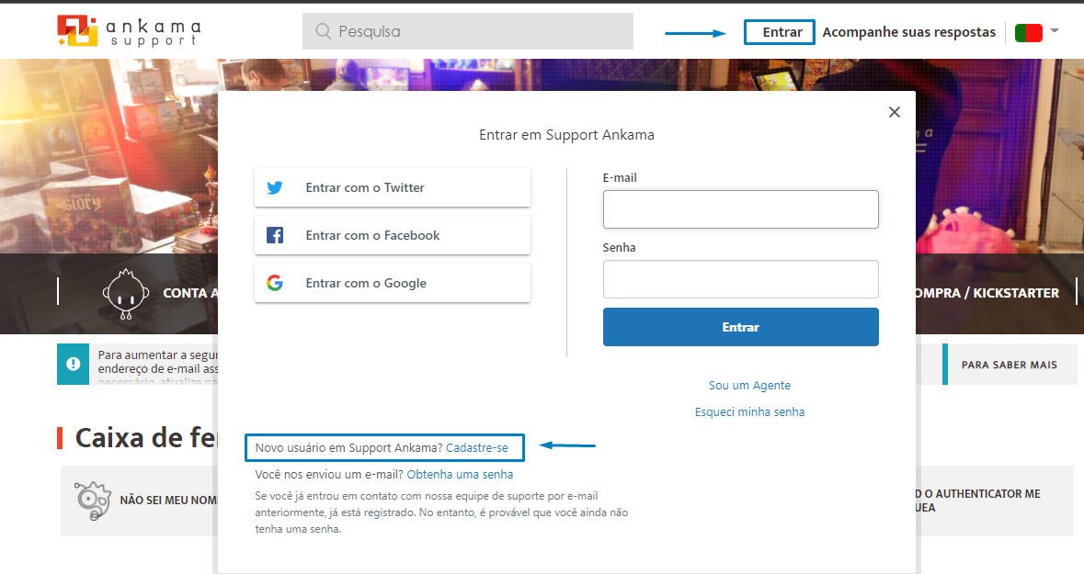This screenshot has width=1084, height=574.
Task: Sign in with Entrar com o Twitter
Action: [x=392, y=187]
